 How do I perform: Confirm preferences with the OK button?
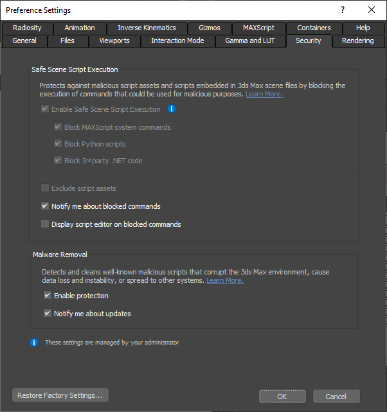[282, 397]
